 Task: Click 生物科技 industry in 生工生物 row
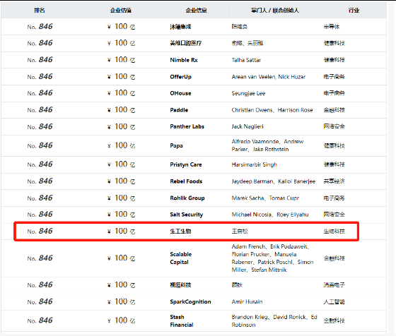tap(334, 231)
